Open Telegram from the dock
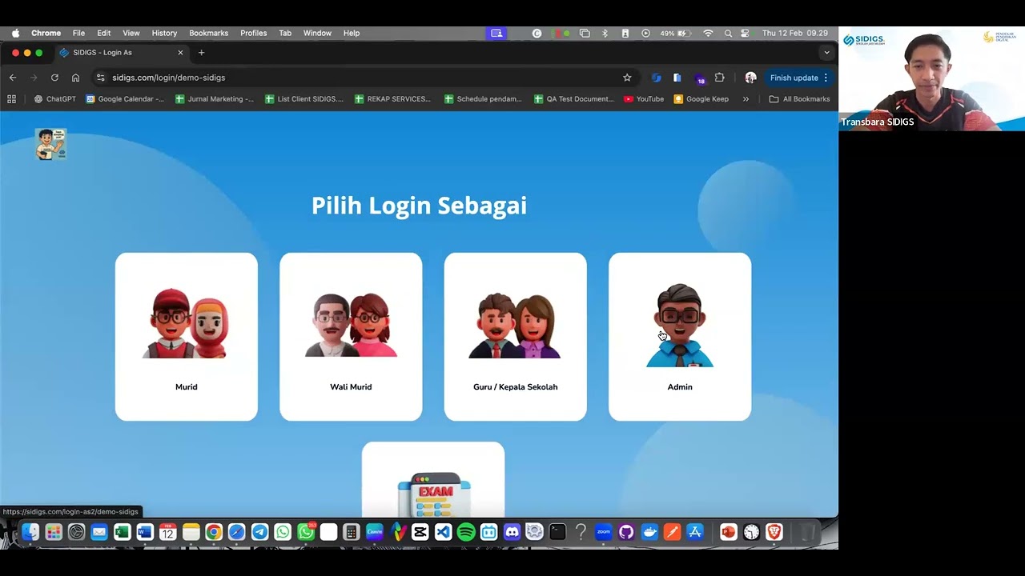The height and width of the screenshot is (576, 1025). [260, 532]
